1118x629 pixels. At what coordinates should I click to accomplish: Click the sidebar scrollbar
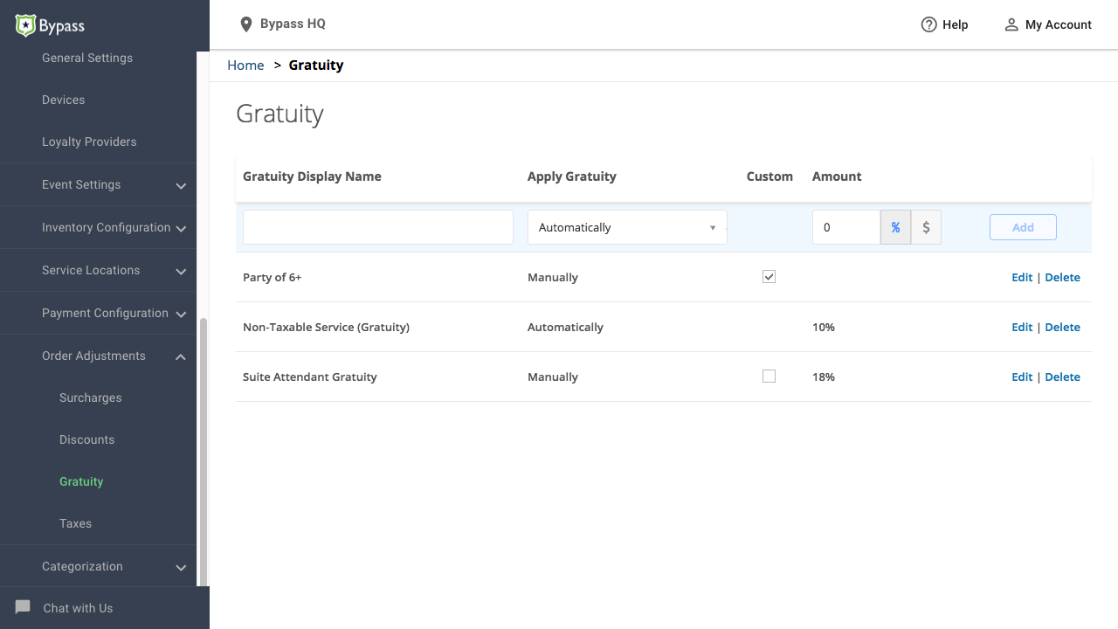204,450
